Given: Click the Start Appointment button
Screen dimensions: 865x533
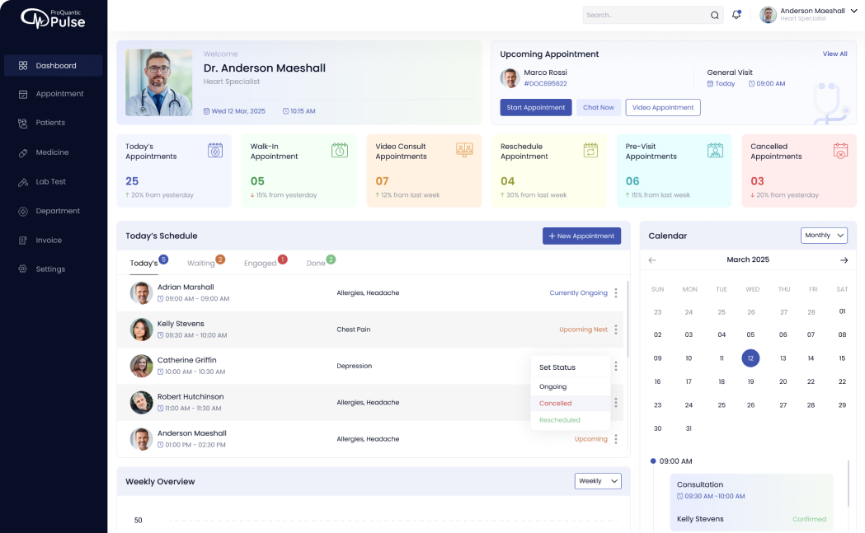Looking at the screenshot, I should pyautogui.click(x=535, y=108).
